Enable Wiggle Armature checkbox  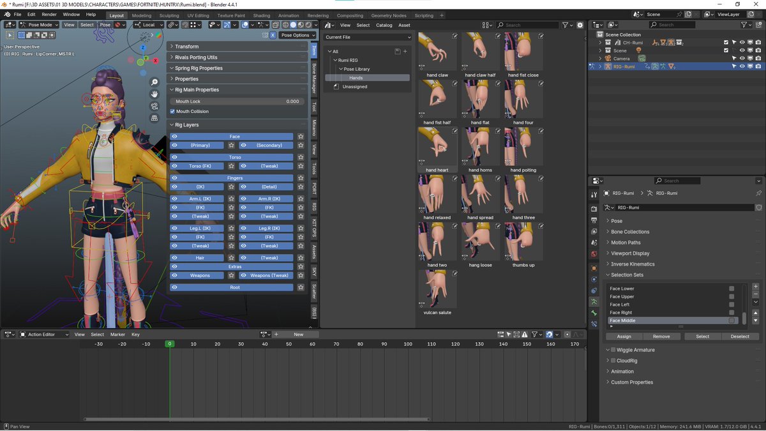click(613, 350)
